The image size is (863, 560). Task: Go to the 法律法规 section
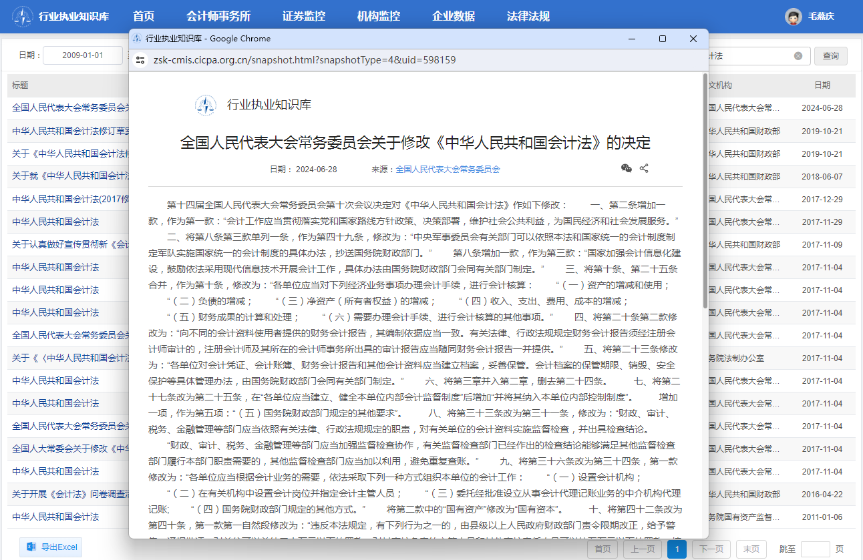528,17
